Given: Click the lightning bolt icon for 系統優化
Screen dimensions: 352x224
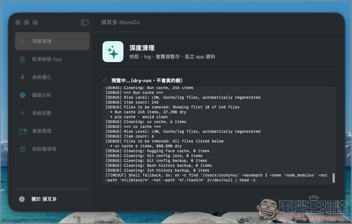Looking at the screenshot, I should (x=23, y=77).
